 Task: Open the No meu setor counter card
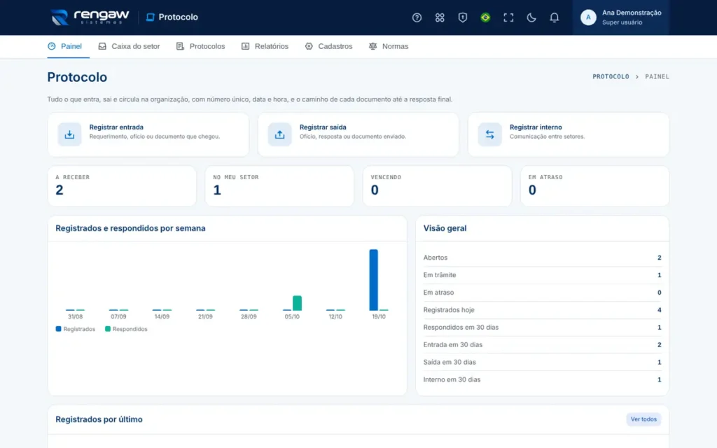click(x=279, y=186)
